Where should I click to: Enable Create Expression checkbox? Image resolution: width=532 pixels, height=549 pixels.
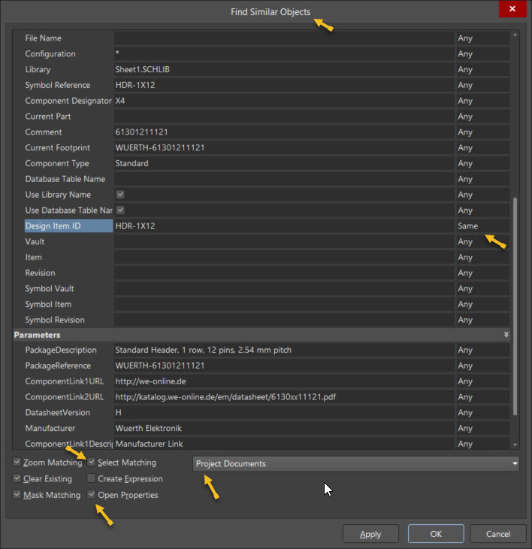coord(91,478)
